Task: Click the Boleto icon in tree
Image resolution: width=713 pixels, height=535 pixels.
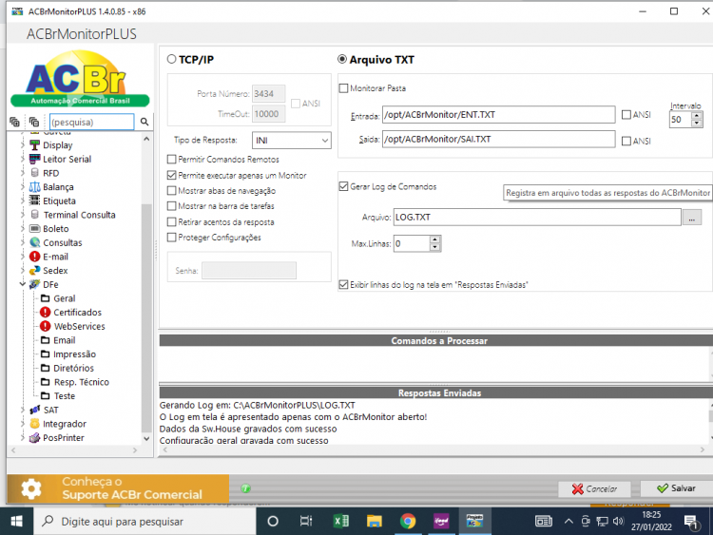Action: point(34,229)
